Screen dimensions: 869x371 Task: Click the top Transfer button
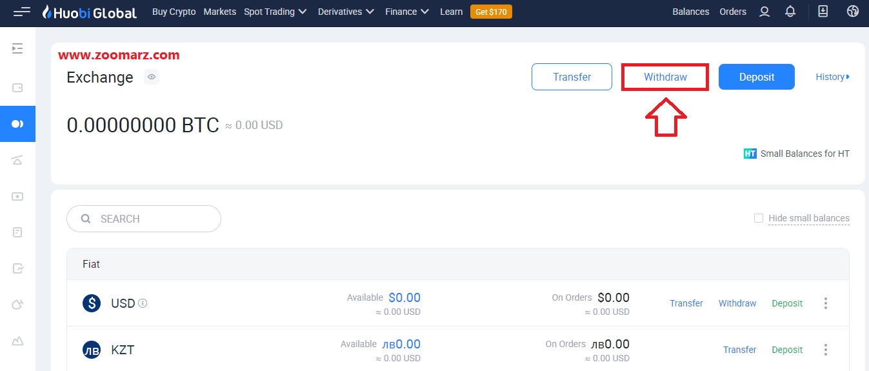pyautogui.click(x=572, y=77)
